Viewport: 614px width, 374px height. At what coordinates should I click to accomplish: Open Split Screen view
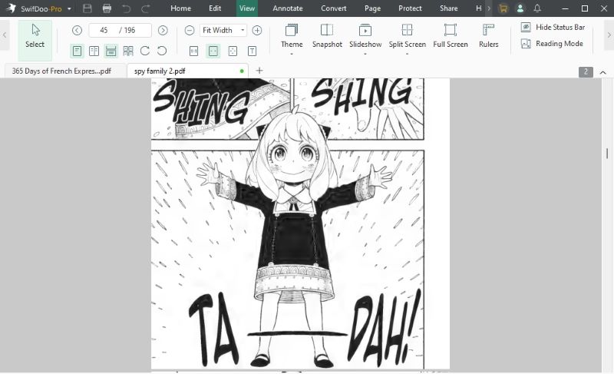pos(408,35)
